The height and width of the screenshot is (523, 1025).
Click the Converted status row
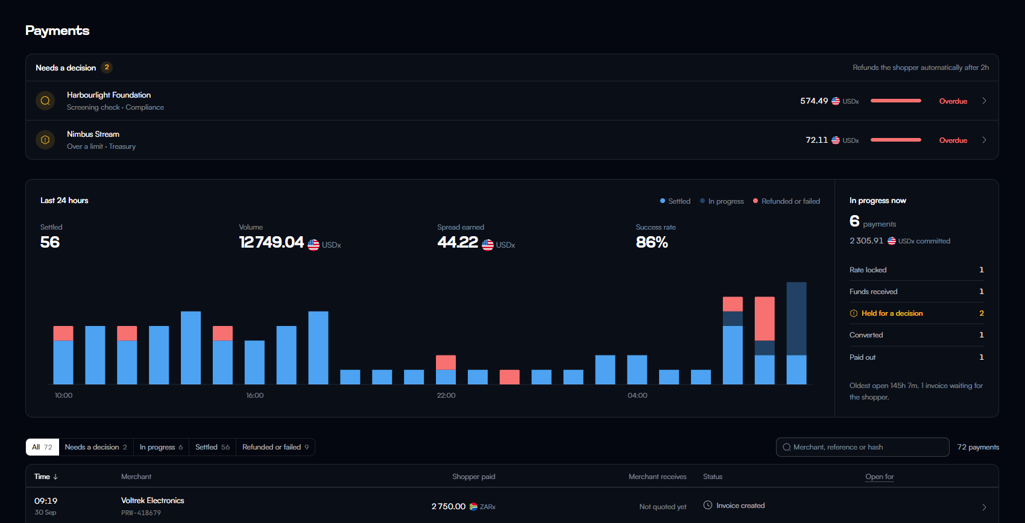pos(916,335)
